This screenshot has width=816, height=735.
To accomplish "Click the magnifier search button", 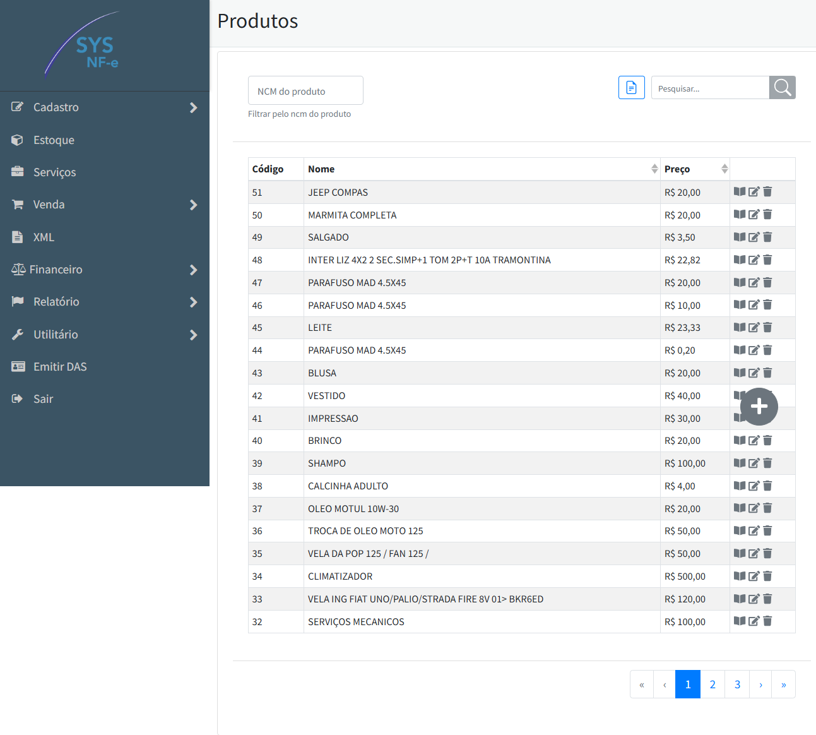I will click(x=783, y=88).
